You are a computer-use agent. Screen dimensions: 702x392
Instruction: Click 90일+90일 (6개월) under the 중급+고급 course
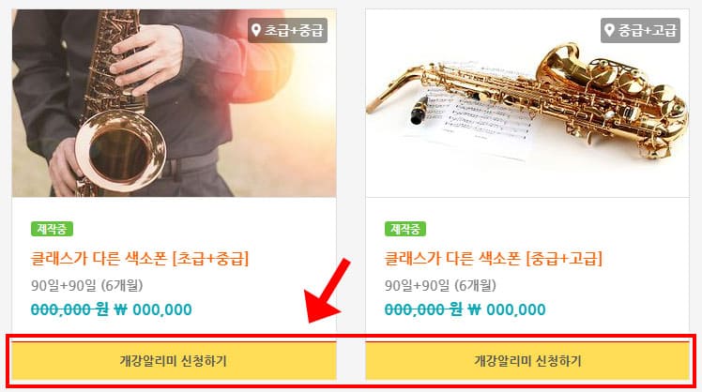440,285
